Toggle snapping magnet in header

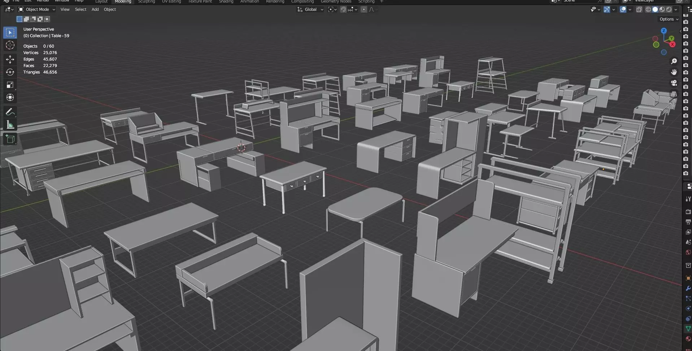[343, 10]
